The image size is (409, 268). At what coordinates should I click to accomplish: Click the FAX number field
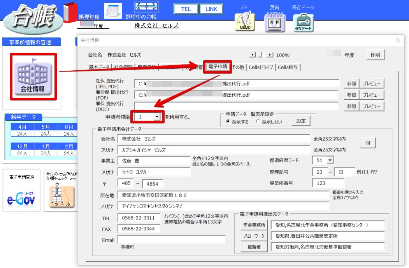tap(139, 229)
